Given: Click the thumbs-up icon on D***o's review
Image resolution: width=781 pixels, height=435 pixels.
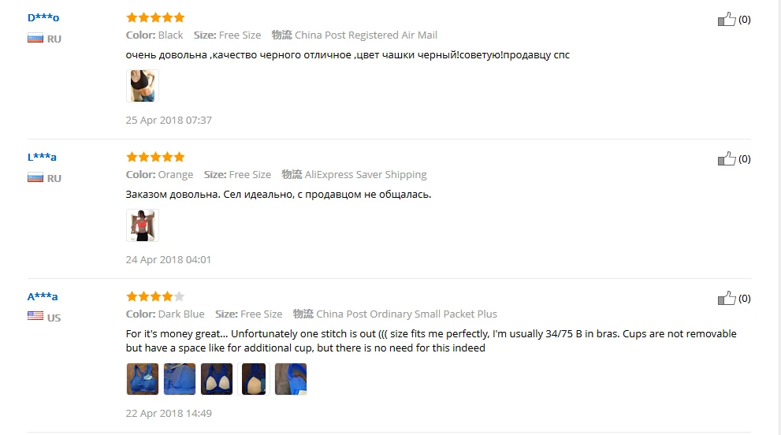Looking at the screenshot, I should (x=726, y=20).
